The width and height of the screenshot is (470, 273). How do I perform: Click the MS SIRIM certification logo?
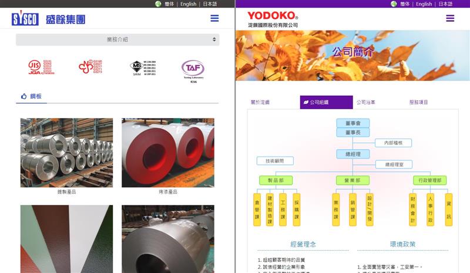143,68
